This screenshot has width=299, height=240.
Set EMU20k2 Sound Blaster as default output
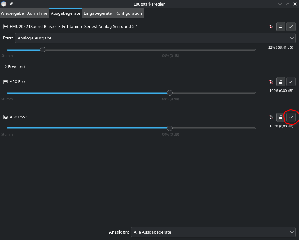pos(291,27)
